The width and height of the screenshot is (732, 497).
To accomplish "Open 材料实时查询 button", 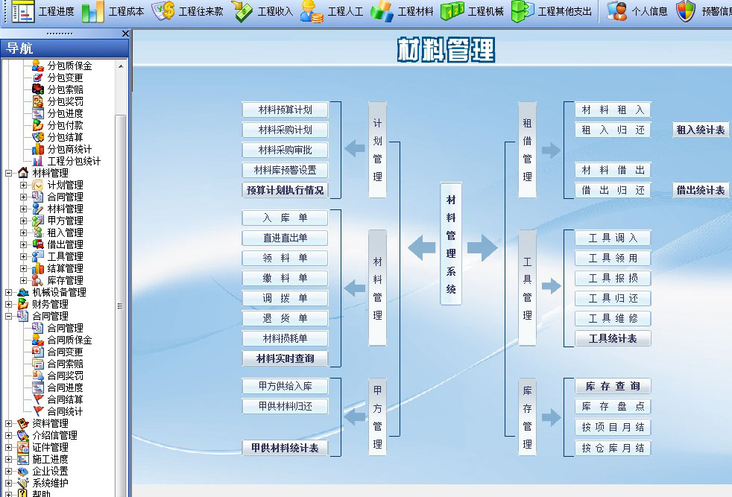I will click(x=285, y=359).
